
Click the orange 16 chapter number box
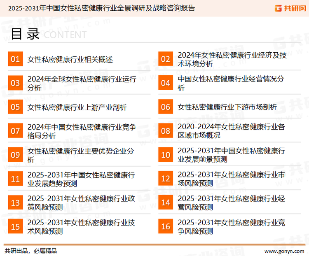point(166,226)
